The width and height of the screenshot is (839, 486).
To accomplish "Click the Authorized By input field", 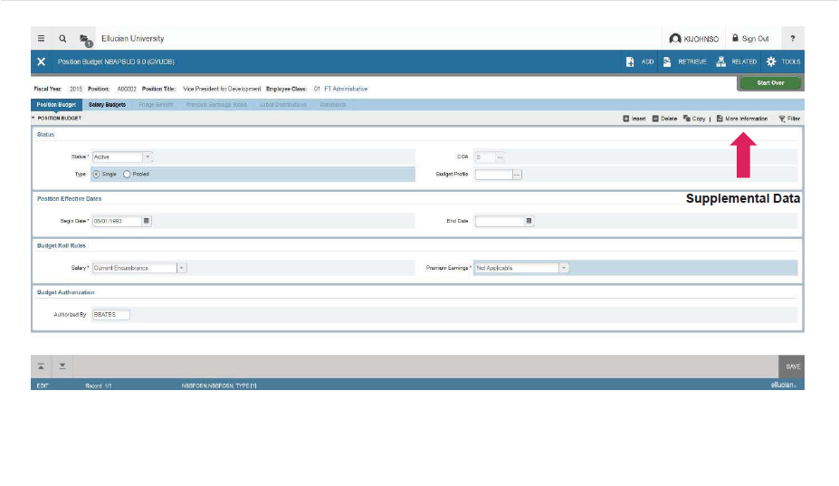I will (x=110, y=315).
